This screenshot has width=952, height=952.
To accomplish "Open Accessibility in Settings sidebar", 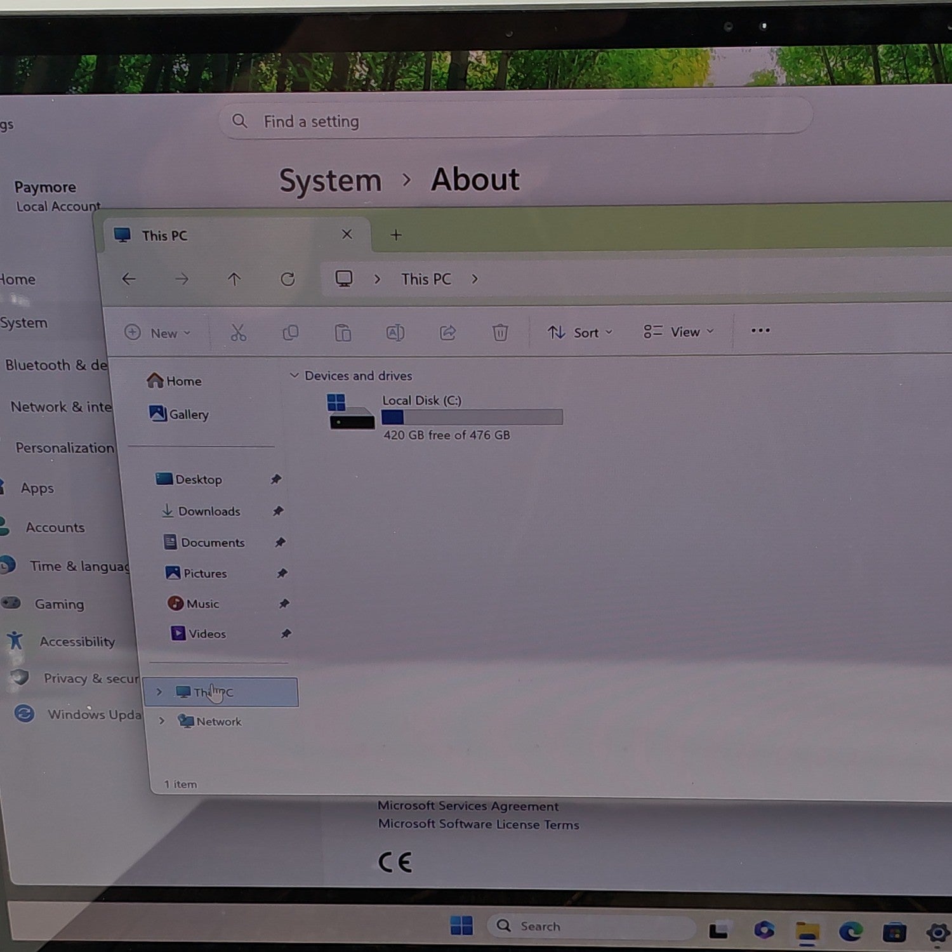I will [77, 642].
